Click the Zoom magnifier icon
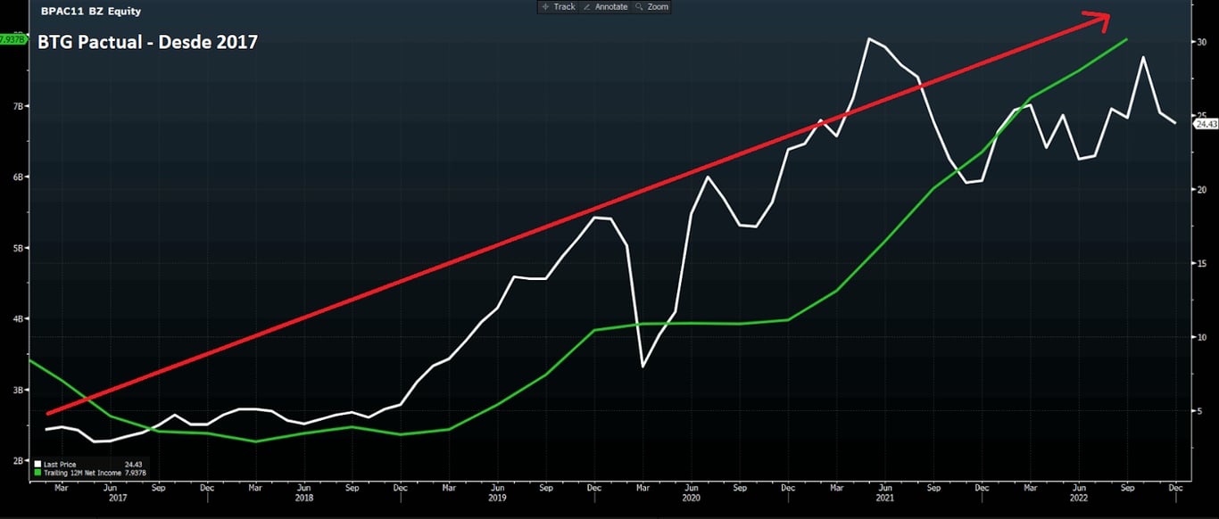Viewport: 1219px width, 519px height. click(640, 7)
